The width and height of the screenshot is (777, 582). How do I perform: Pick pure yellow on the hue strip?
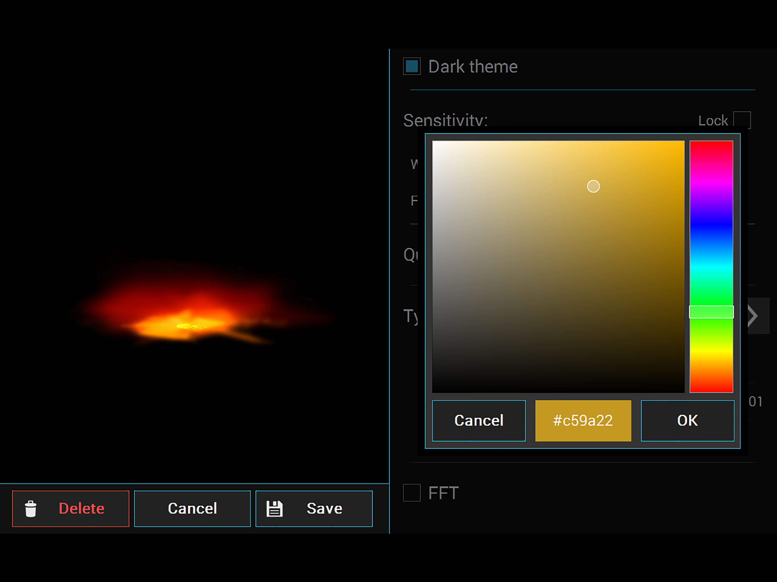(x=711, y=351)
